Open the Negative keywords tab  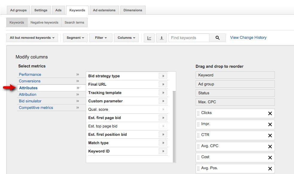click(x=44, y=22)
